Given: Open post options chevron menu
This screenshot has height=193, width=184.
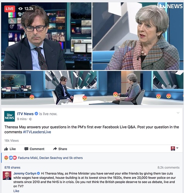Looking at the screenshot, I should pos(178,113).
